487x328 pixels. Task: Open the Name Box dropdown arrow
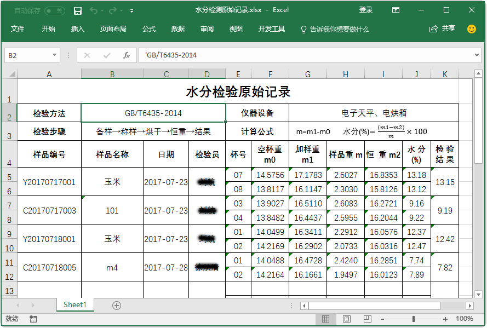click(x=54, y=55)
